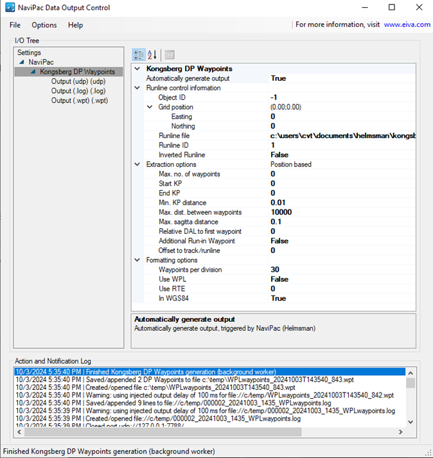Click the End KP value field
Image resolution: width=433 pixels, height=458 pixels.
[x=342, y=193]
